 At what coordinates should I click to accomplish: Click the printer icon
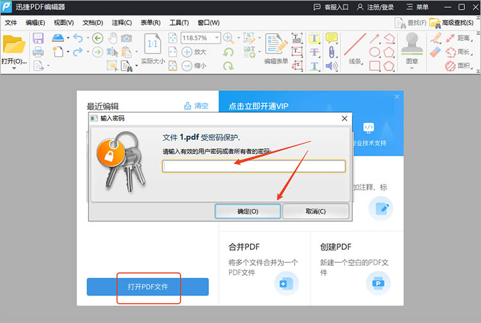38,52
